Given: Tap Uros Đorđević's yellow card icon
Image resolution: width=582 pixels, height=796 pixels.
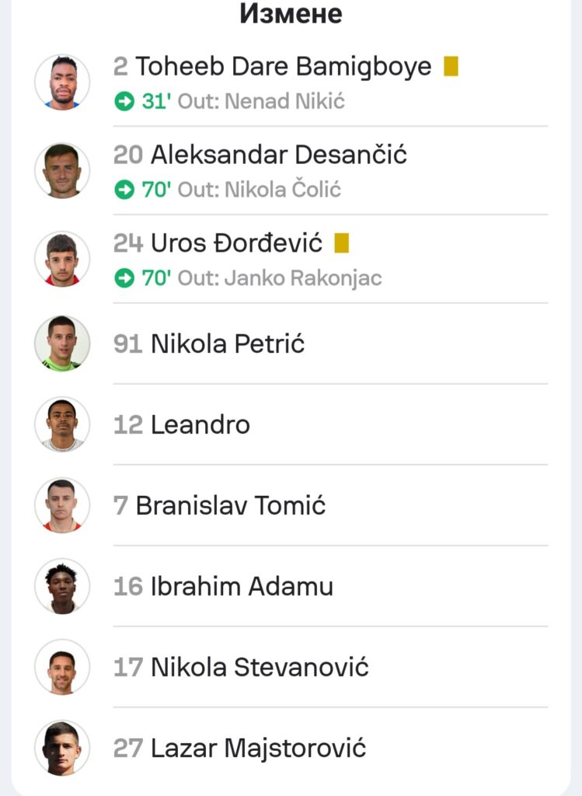Looking at the screenshot, I should point(341,244).
